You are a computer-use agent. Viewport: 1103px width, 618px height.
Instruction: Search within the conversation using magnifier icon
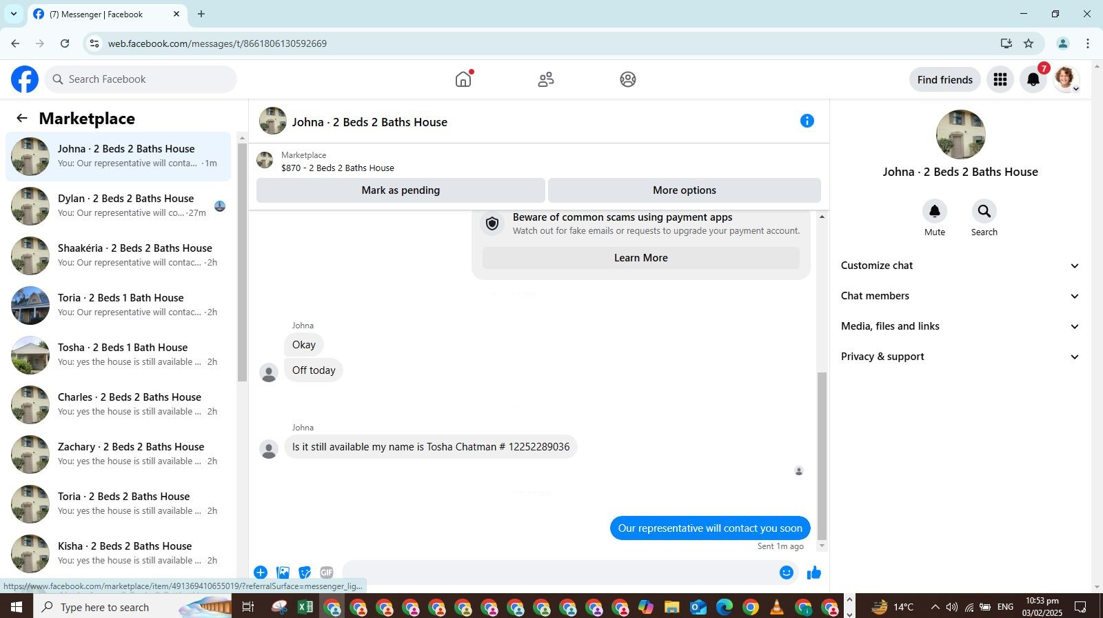[x=984, y=211]
